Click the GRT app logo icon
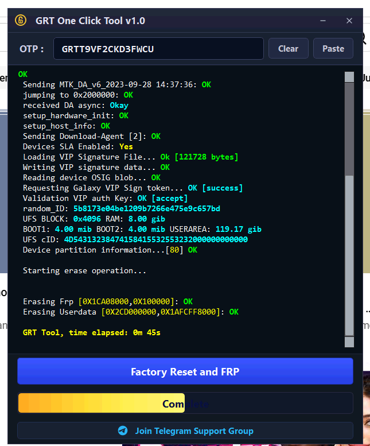Image resolution: width=370 pixels, height=446 pixels. (x=21, y=21)
